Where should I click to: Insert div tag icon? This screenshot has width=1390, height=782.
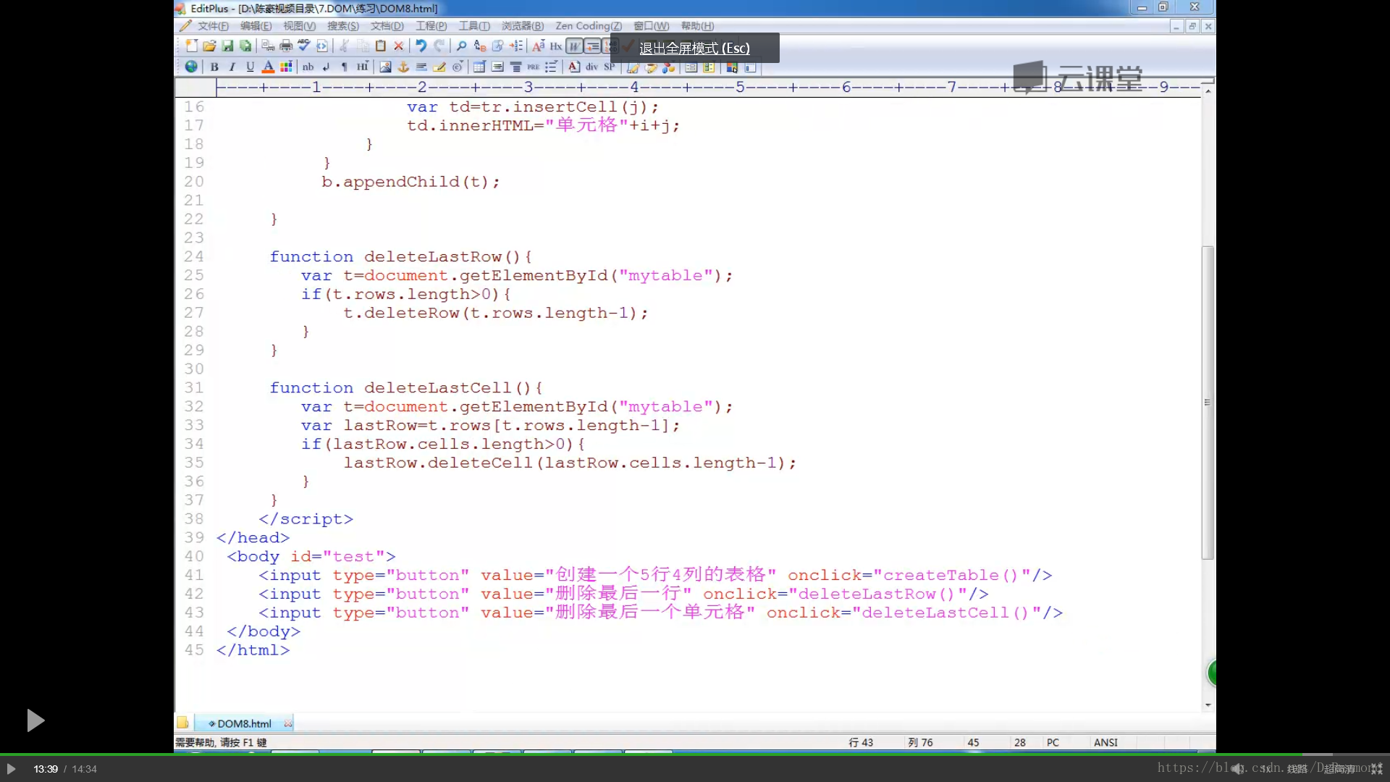[x=592, y=67]
